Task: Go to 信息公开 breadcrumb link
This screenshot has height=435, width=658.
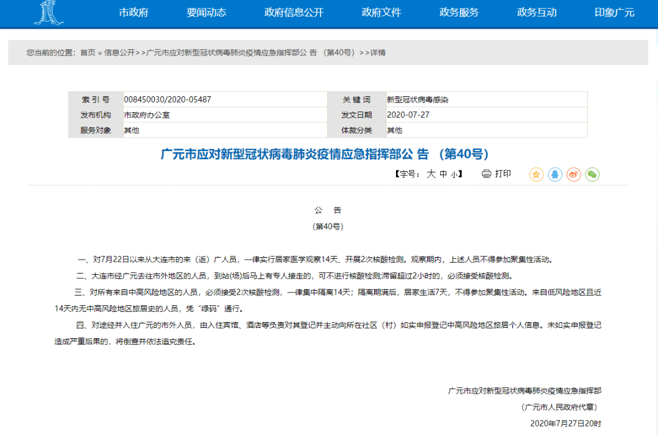Action: click(x=119, y=53)
